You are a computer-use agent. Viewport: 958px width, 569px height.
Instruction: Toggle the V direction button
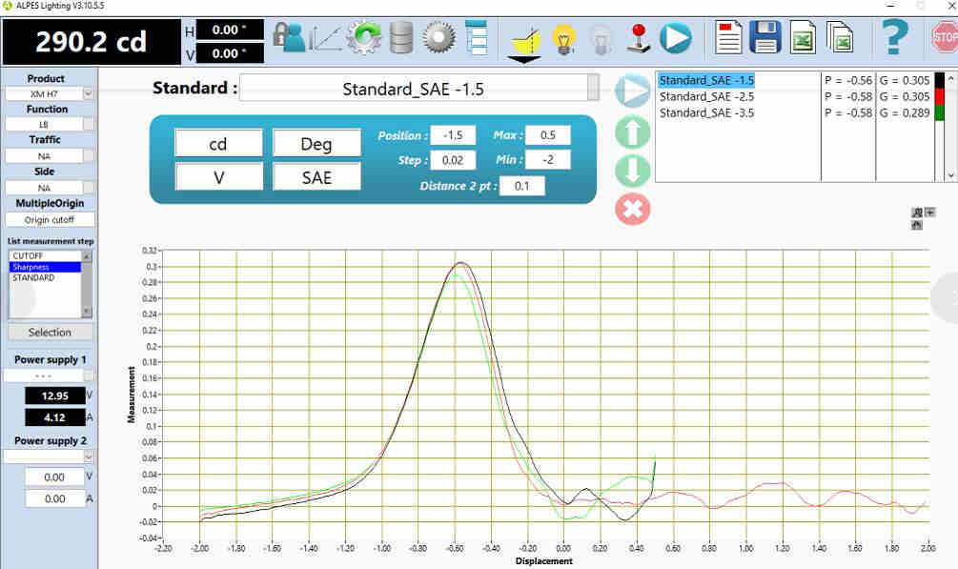[218, 177]
